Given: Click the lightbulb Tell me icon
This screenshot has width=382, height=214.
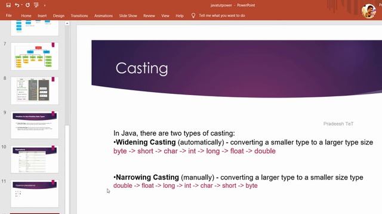Looking at the screenshot, I should [x=193, y=15].
